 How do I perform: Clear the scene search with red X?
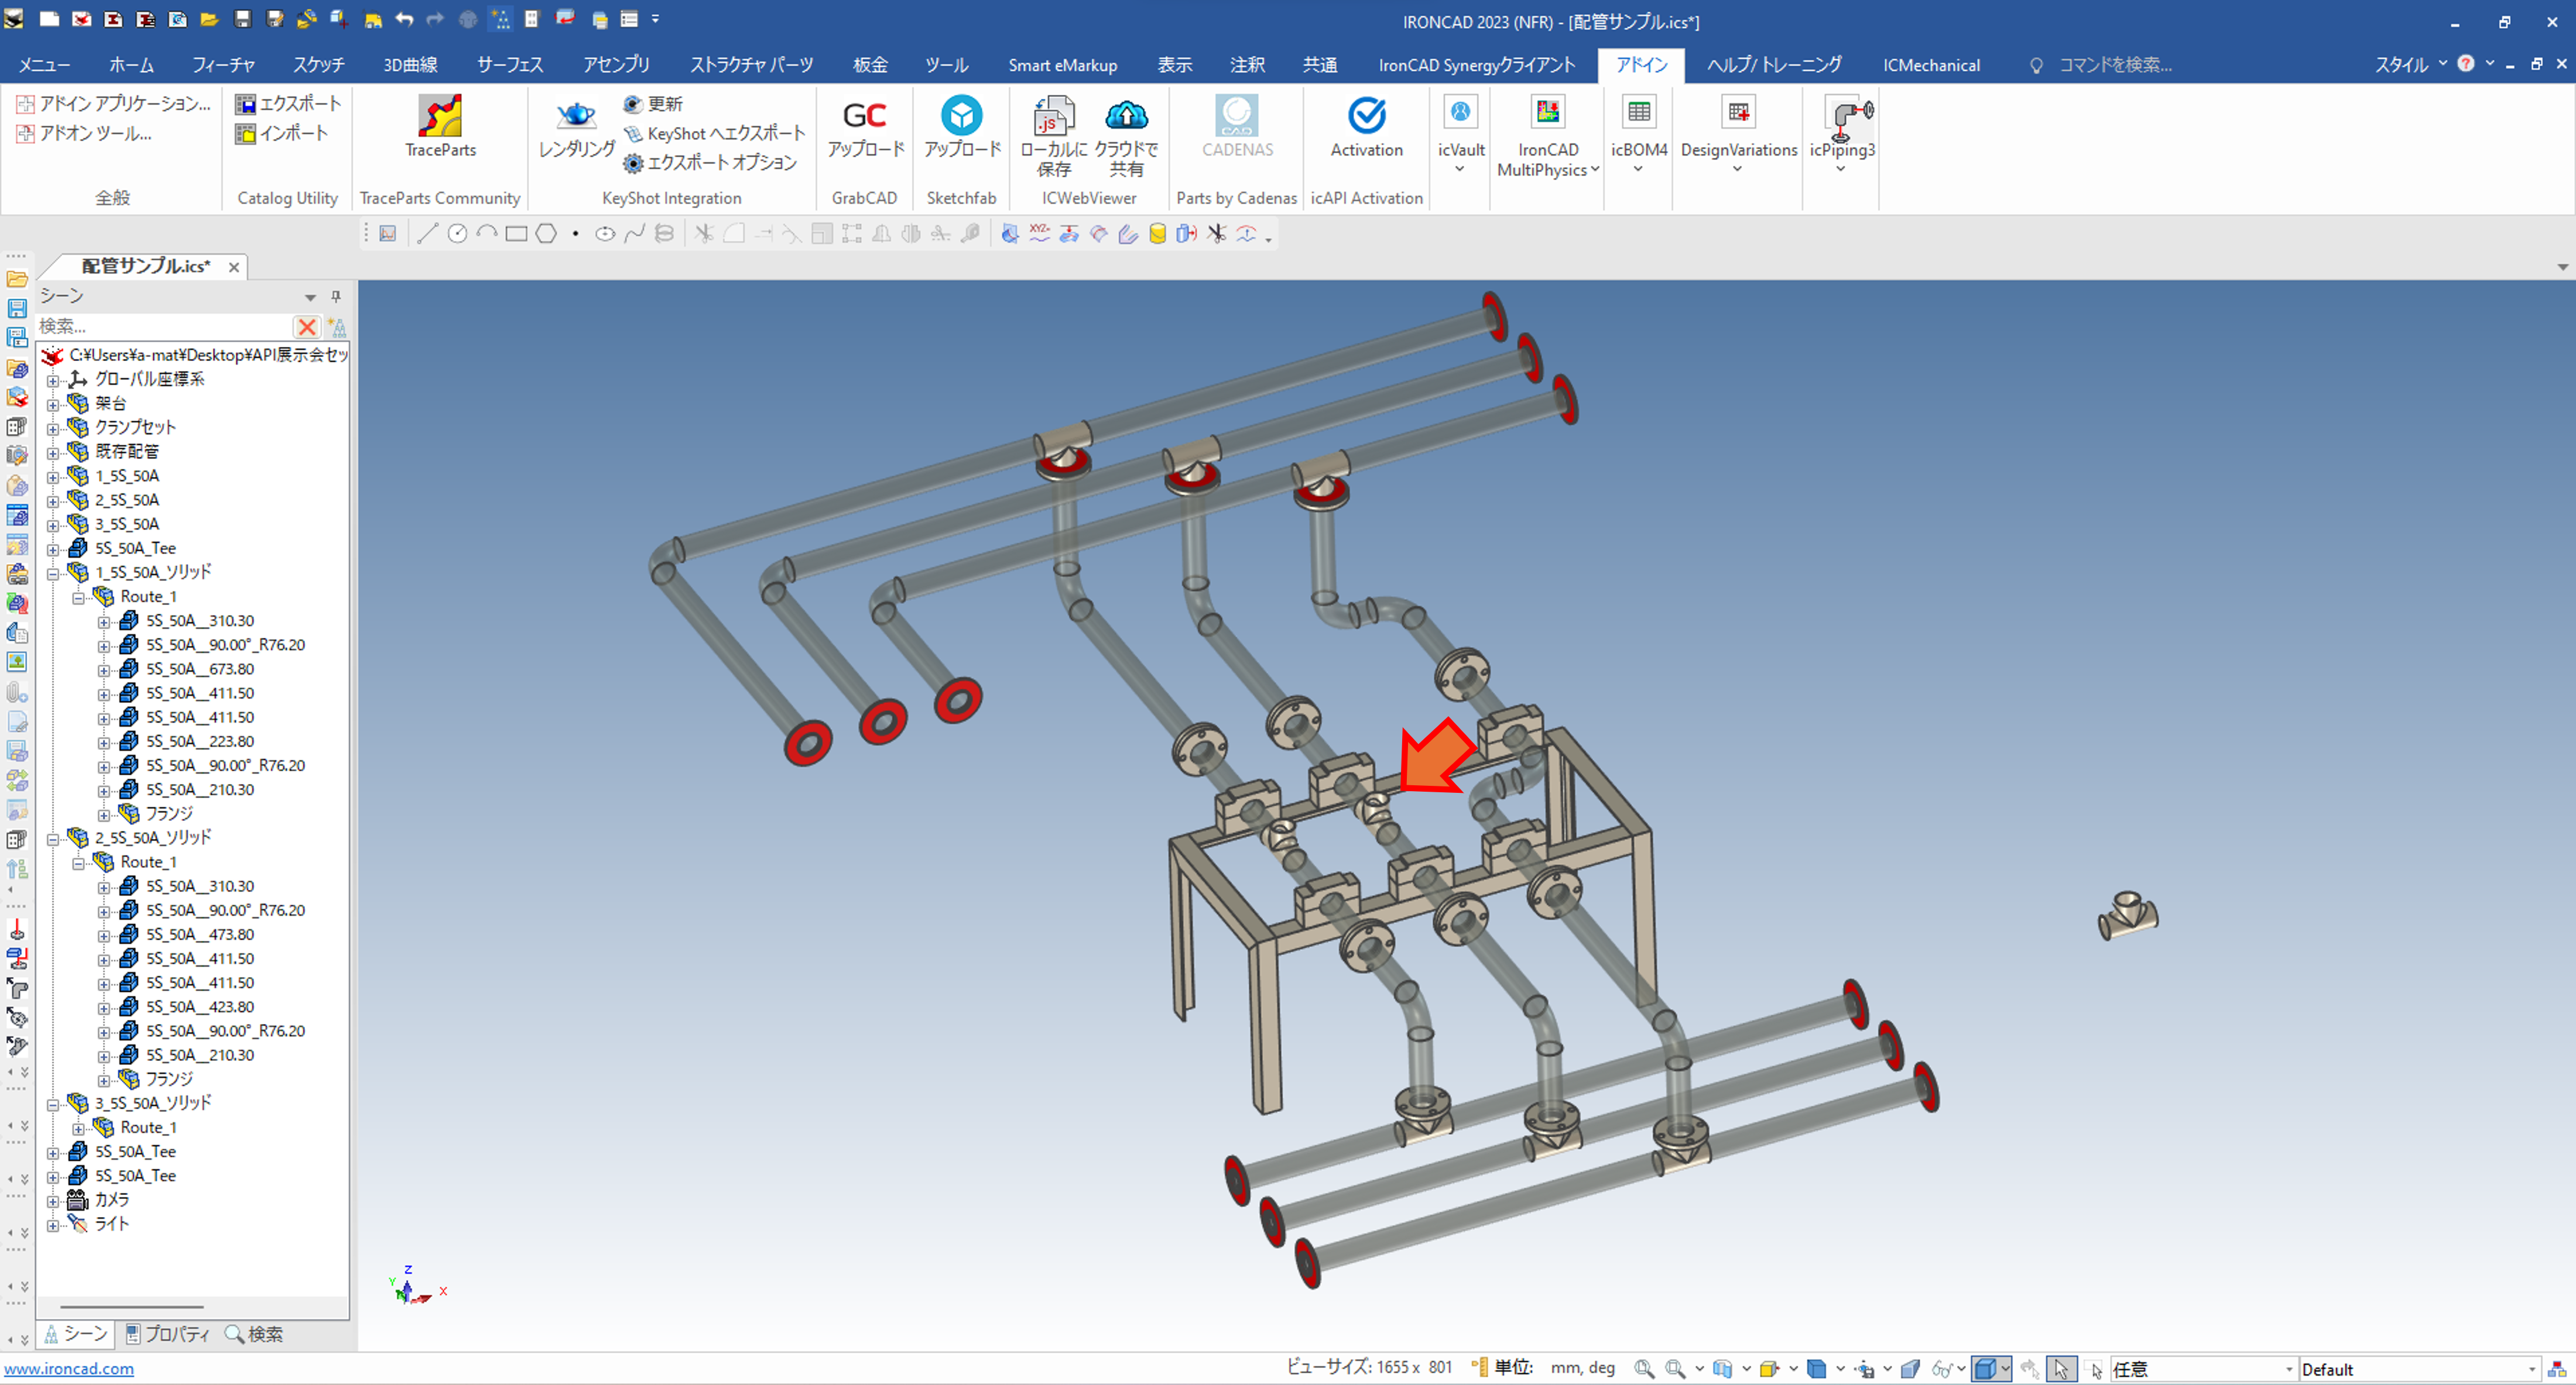(x=307, y=327)
